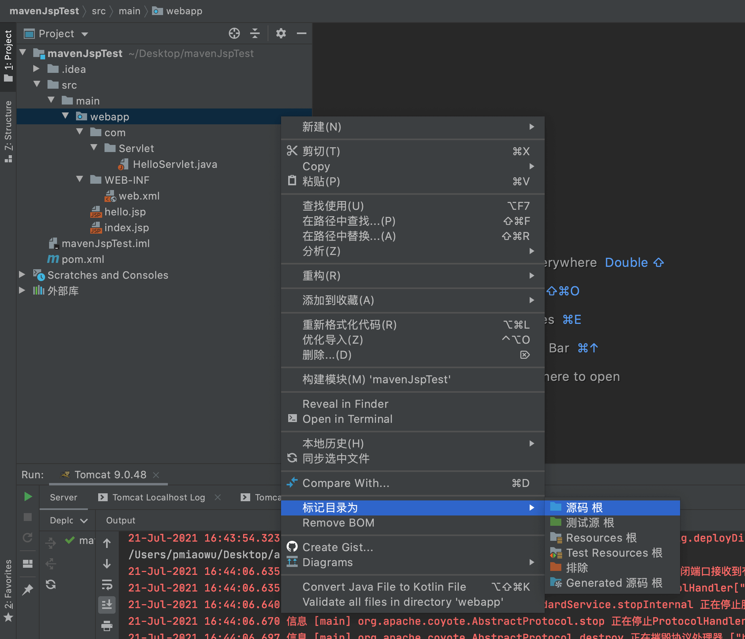Collapse the Servlet folder arrow
745x639 pixels.
tap(94, 147)
